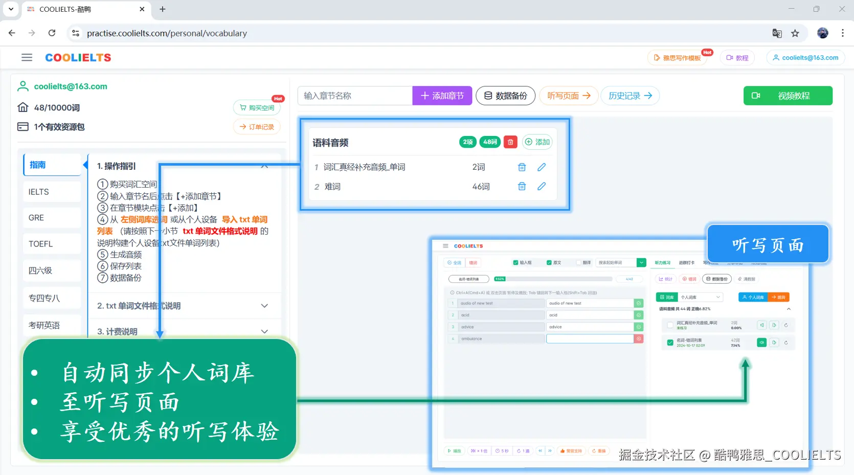Expand the 3. 计费说明 chevron

(264, 331)
